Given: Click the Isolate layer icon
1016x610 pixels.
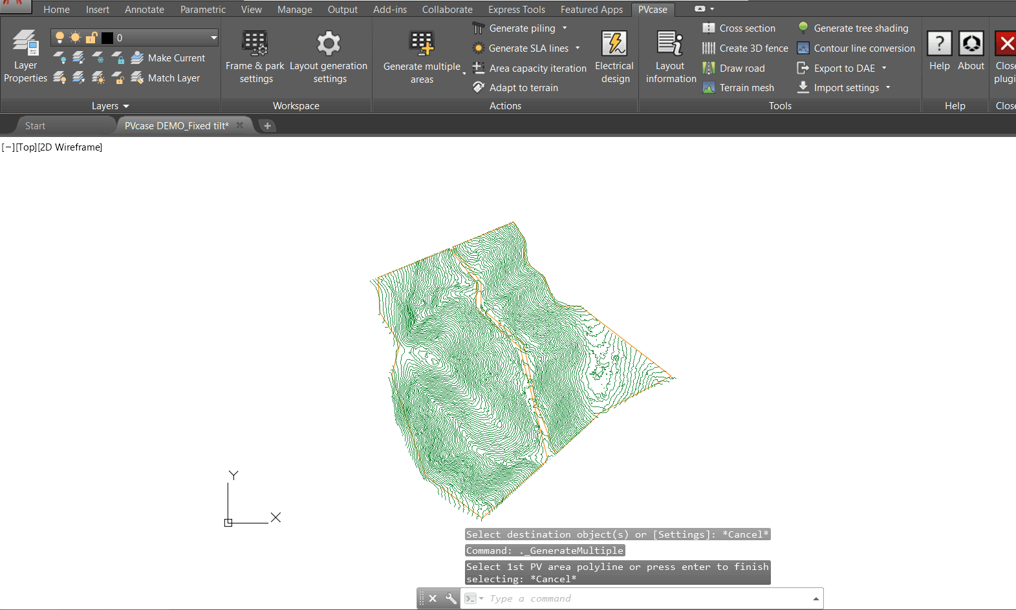Looking at the screenshot, I should pyautogui.click(x=79, y=58).
